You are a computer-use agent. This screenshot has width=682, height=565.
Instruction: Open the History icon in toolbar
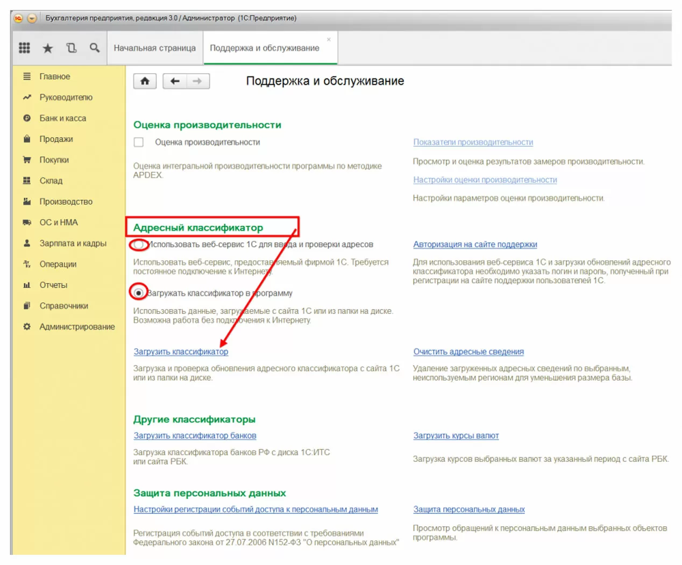[x=71, y=48]
